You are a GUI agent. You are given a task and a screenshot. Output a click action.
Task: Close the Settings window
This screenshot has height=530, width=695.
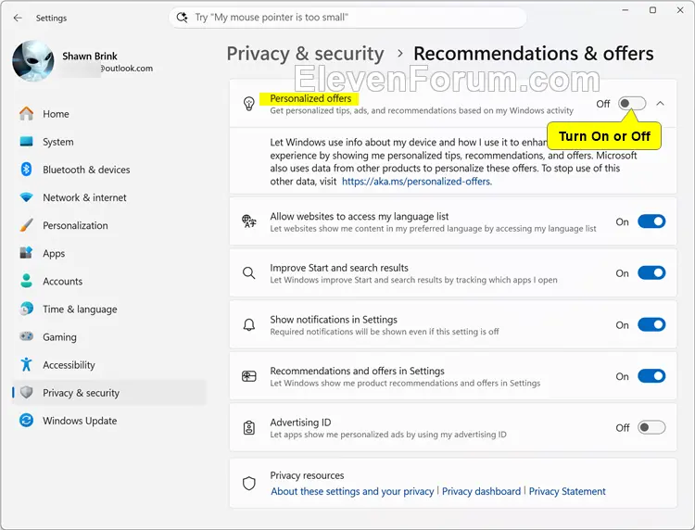point(680,10)
